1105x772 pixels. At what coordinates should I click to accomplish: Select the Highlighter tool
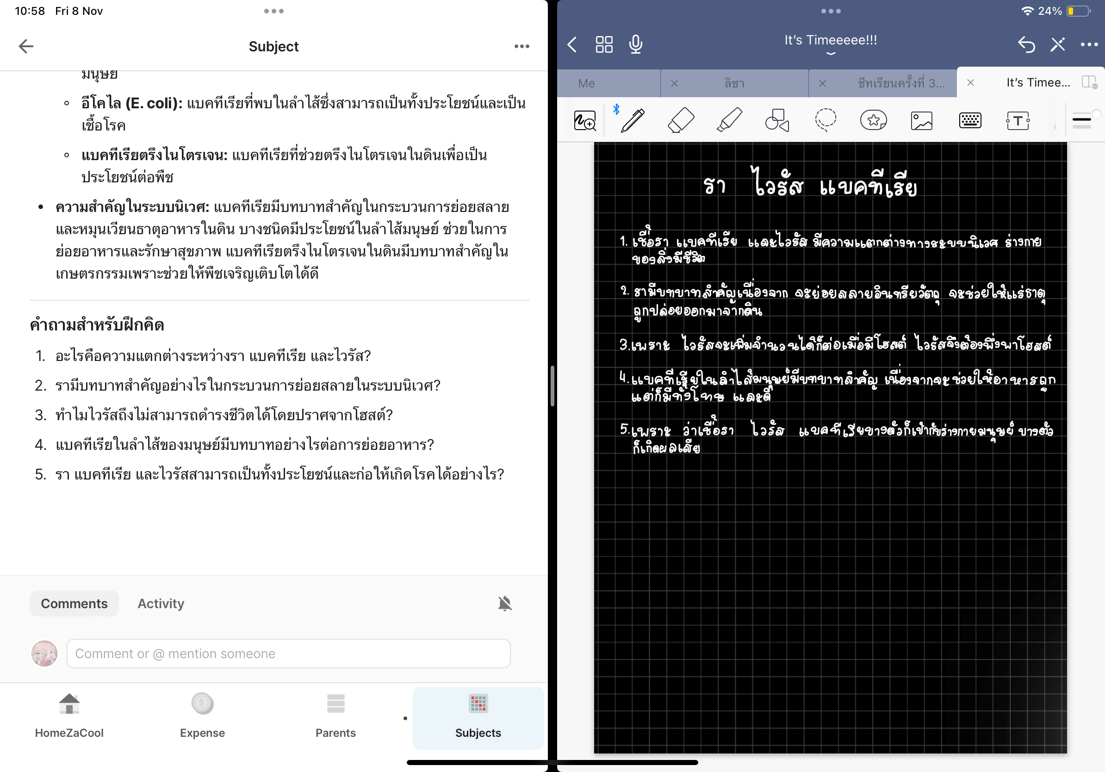(x=729, y=120)
